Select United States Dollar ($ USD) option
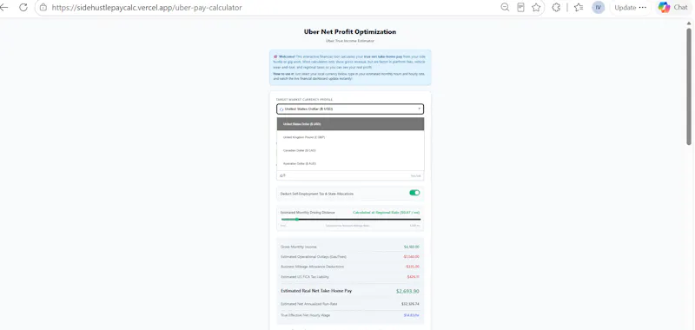Screen dimensions: 695x330 tap(350, 124)
